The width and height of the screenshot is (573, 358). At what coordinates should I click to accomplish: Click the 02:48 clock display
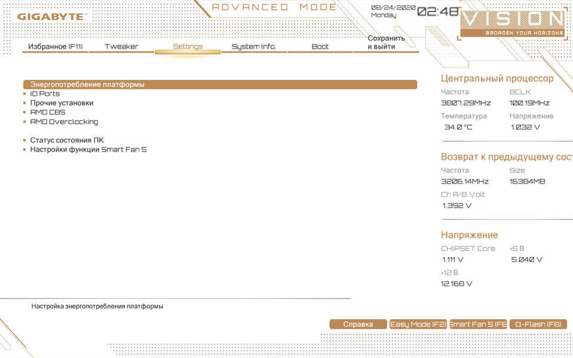pos(438,12)
